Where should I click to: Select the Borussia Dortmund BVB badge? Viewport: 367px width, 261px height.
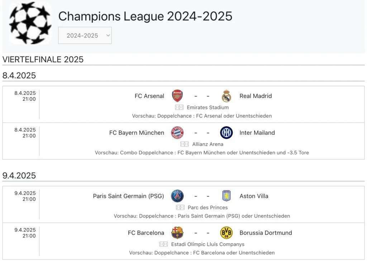(226, 232)
